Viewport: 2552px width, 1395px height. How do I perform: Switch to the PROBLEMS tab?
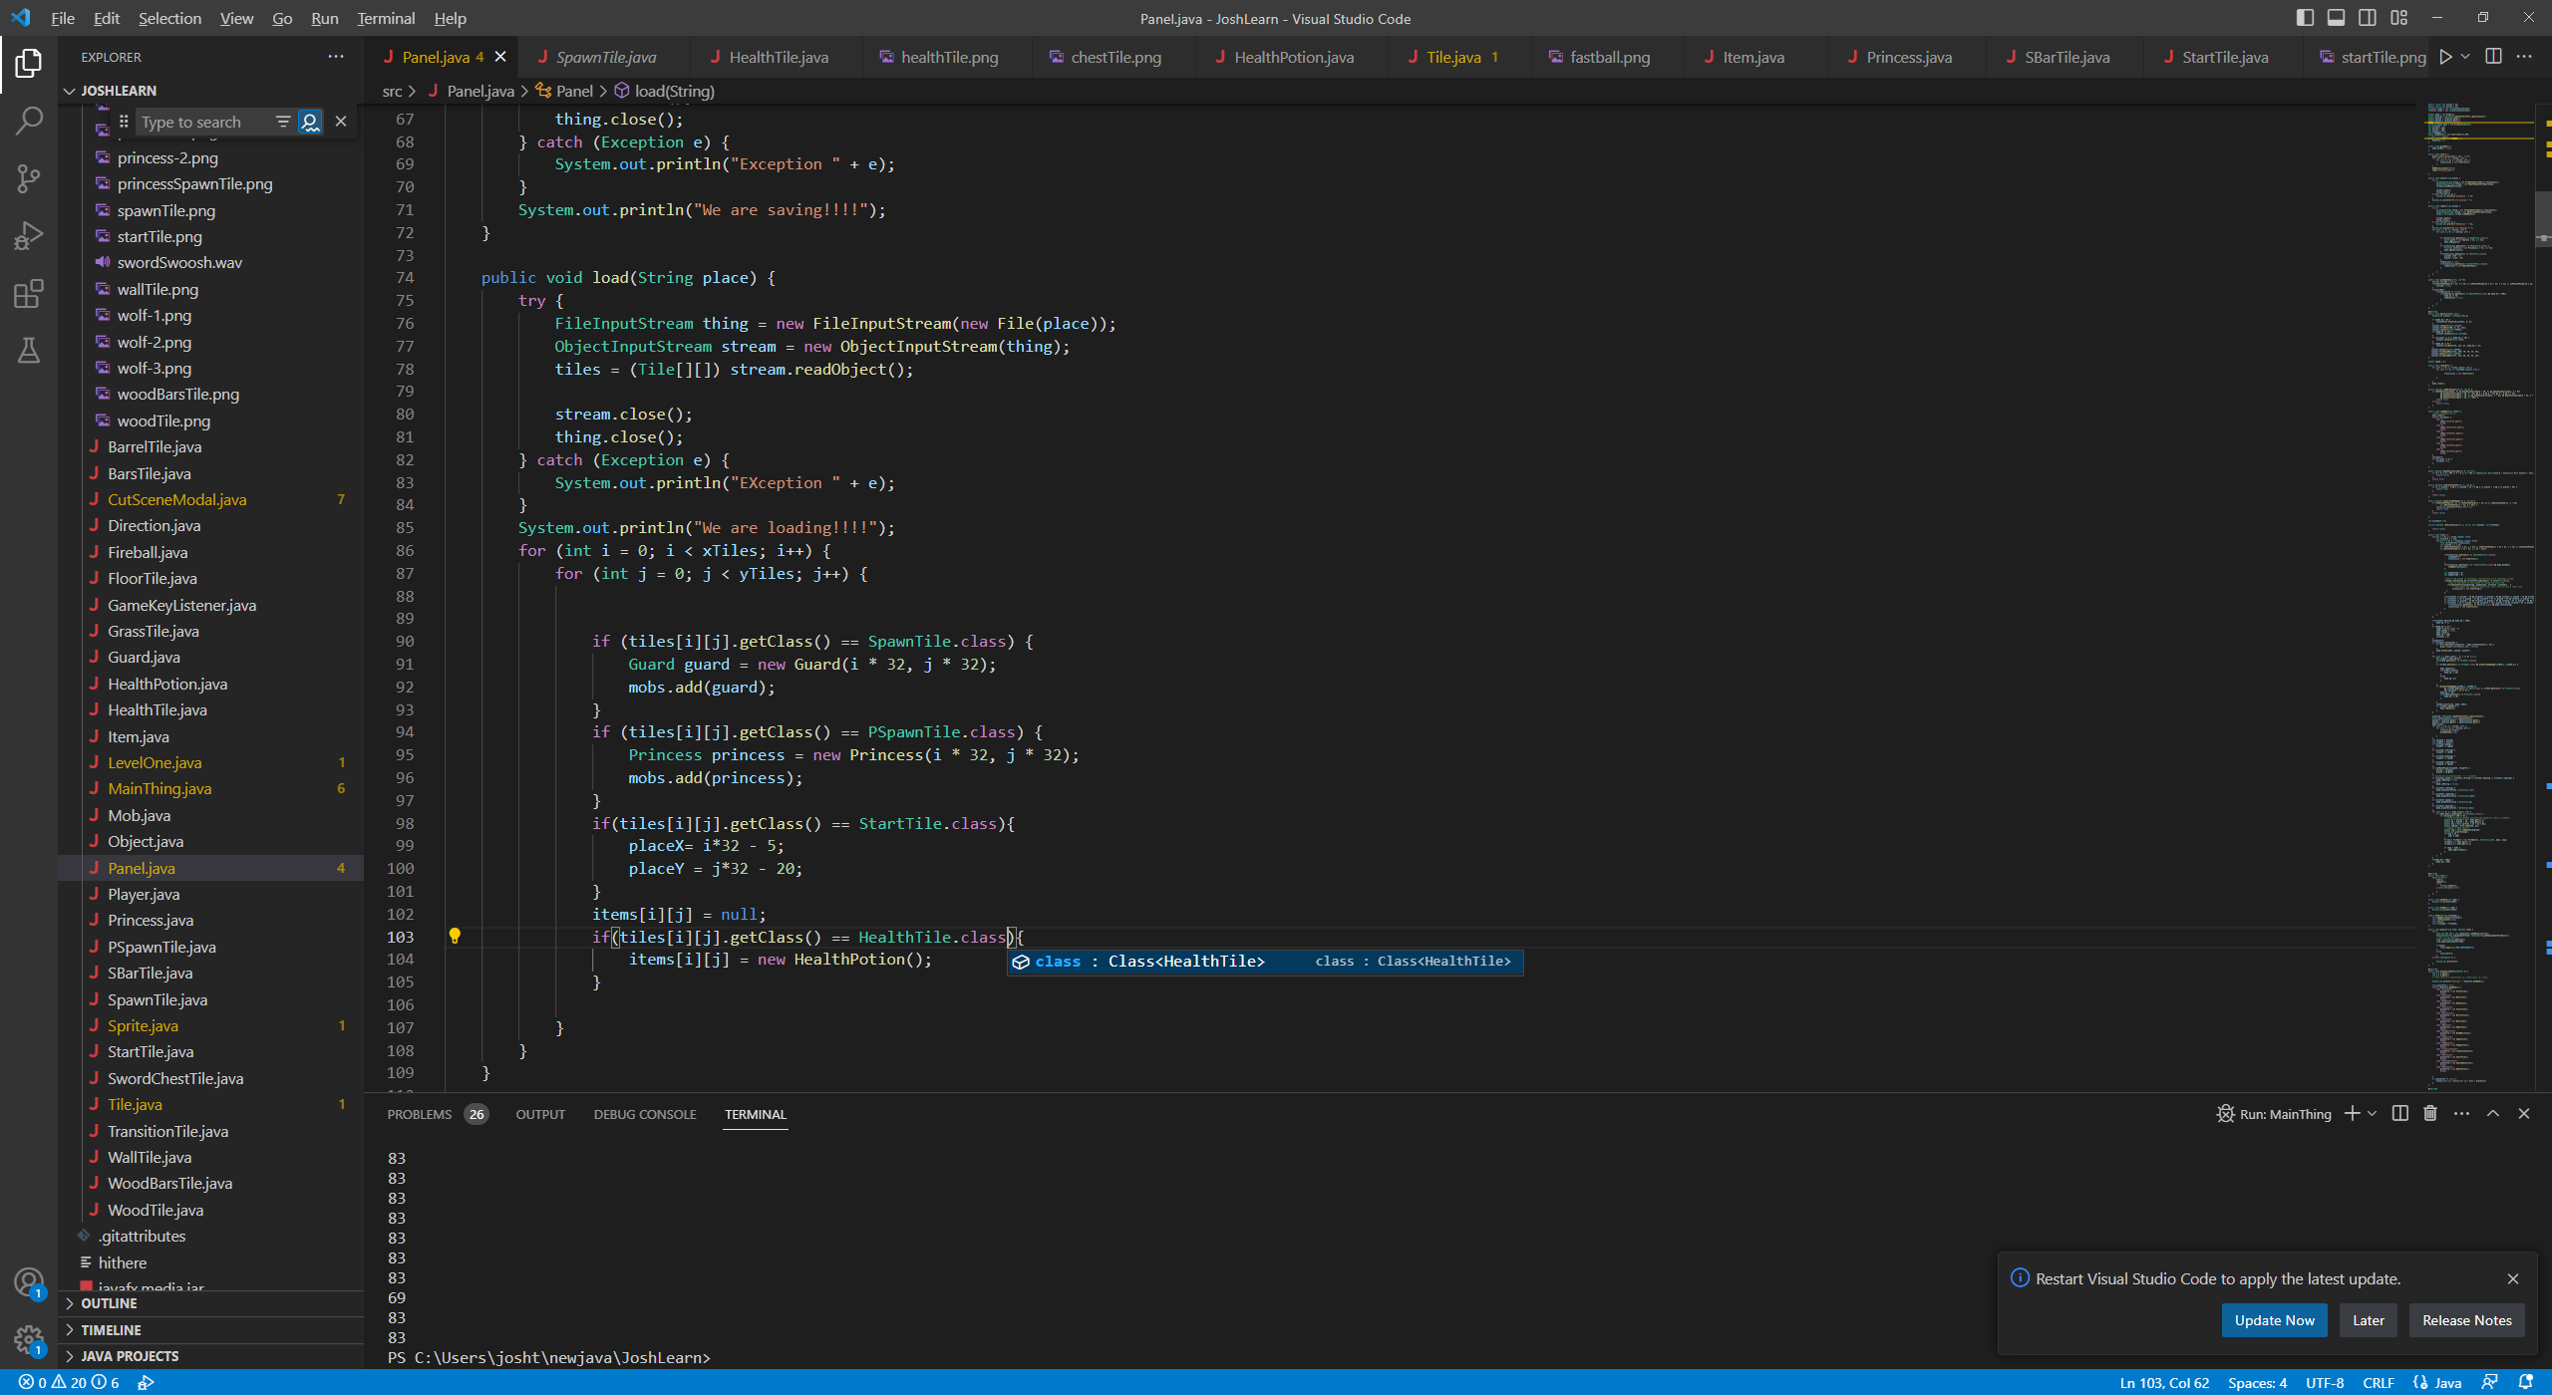pos(420,1113)
